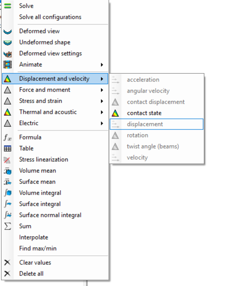Select Interpolate menu entry

[x=34, y=237]
